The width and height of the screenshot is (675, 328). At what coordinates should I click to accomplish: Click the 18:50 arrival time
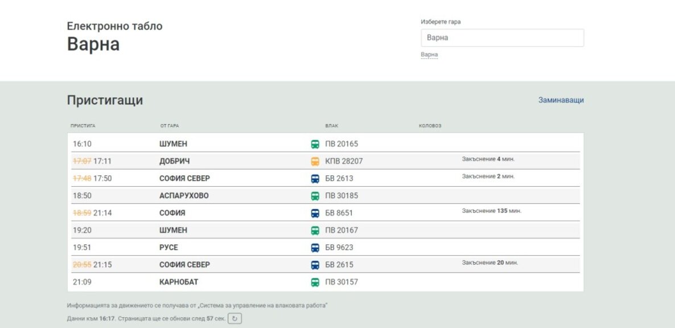pos(82,196)
